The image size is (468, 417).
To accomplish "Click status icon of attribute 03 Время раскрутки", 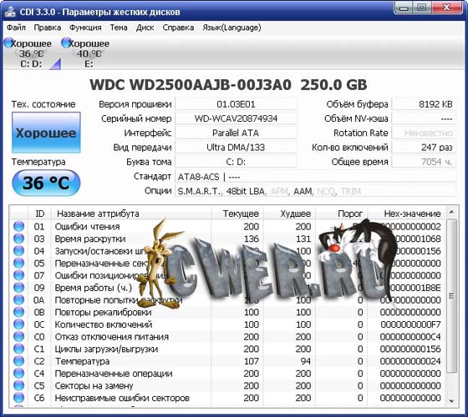I will coord(18,239).
